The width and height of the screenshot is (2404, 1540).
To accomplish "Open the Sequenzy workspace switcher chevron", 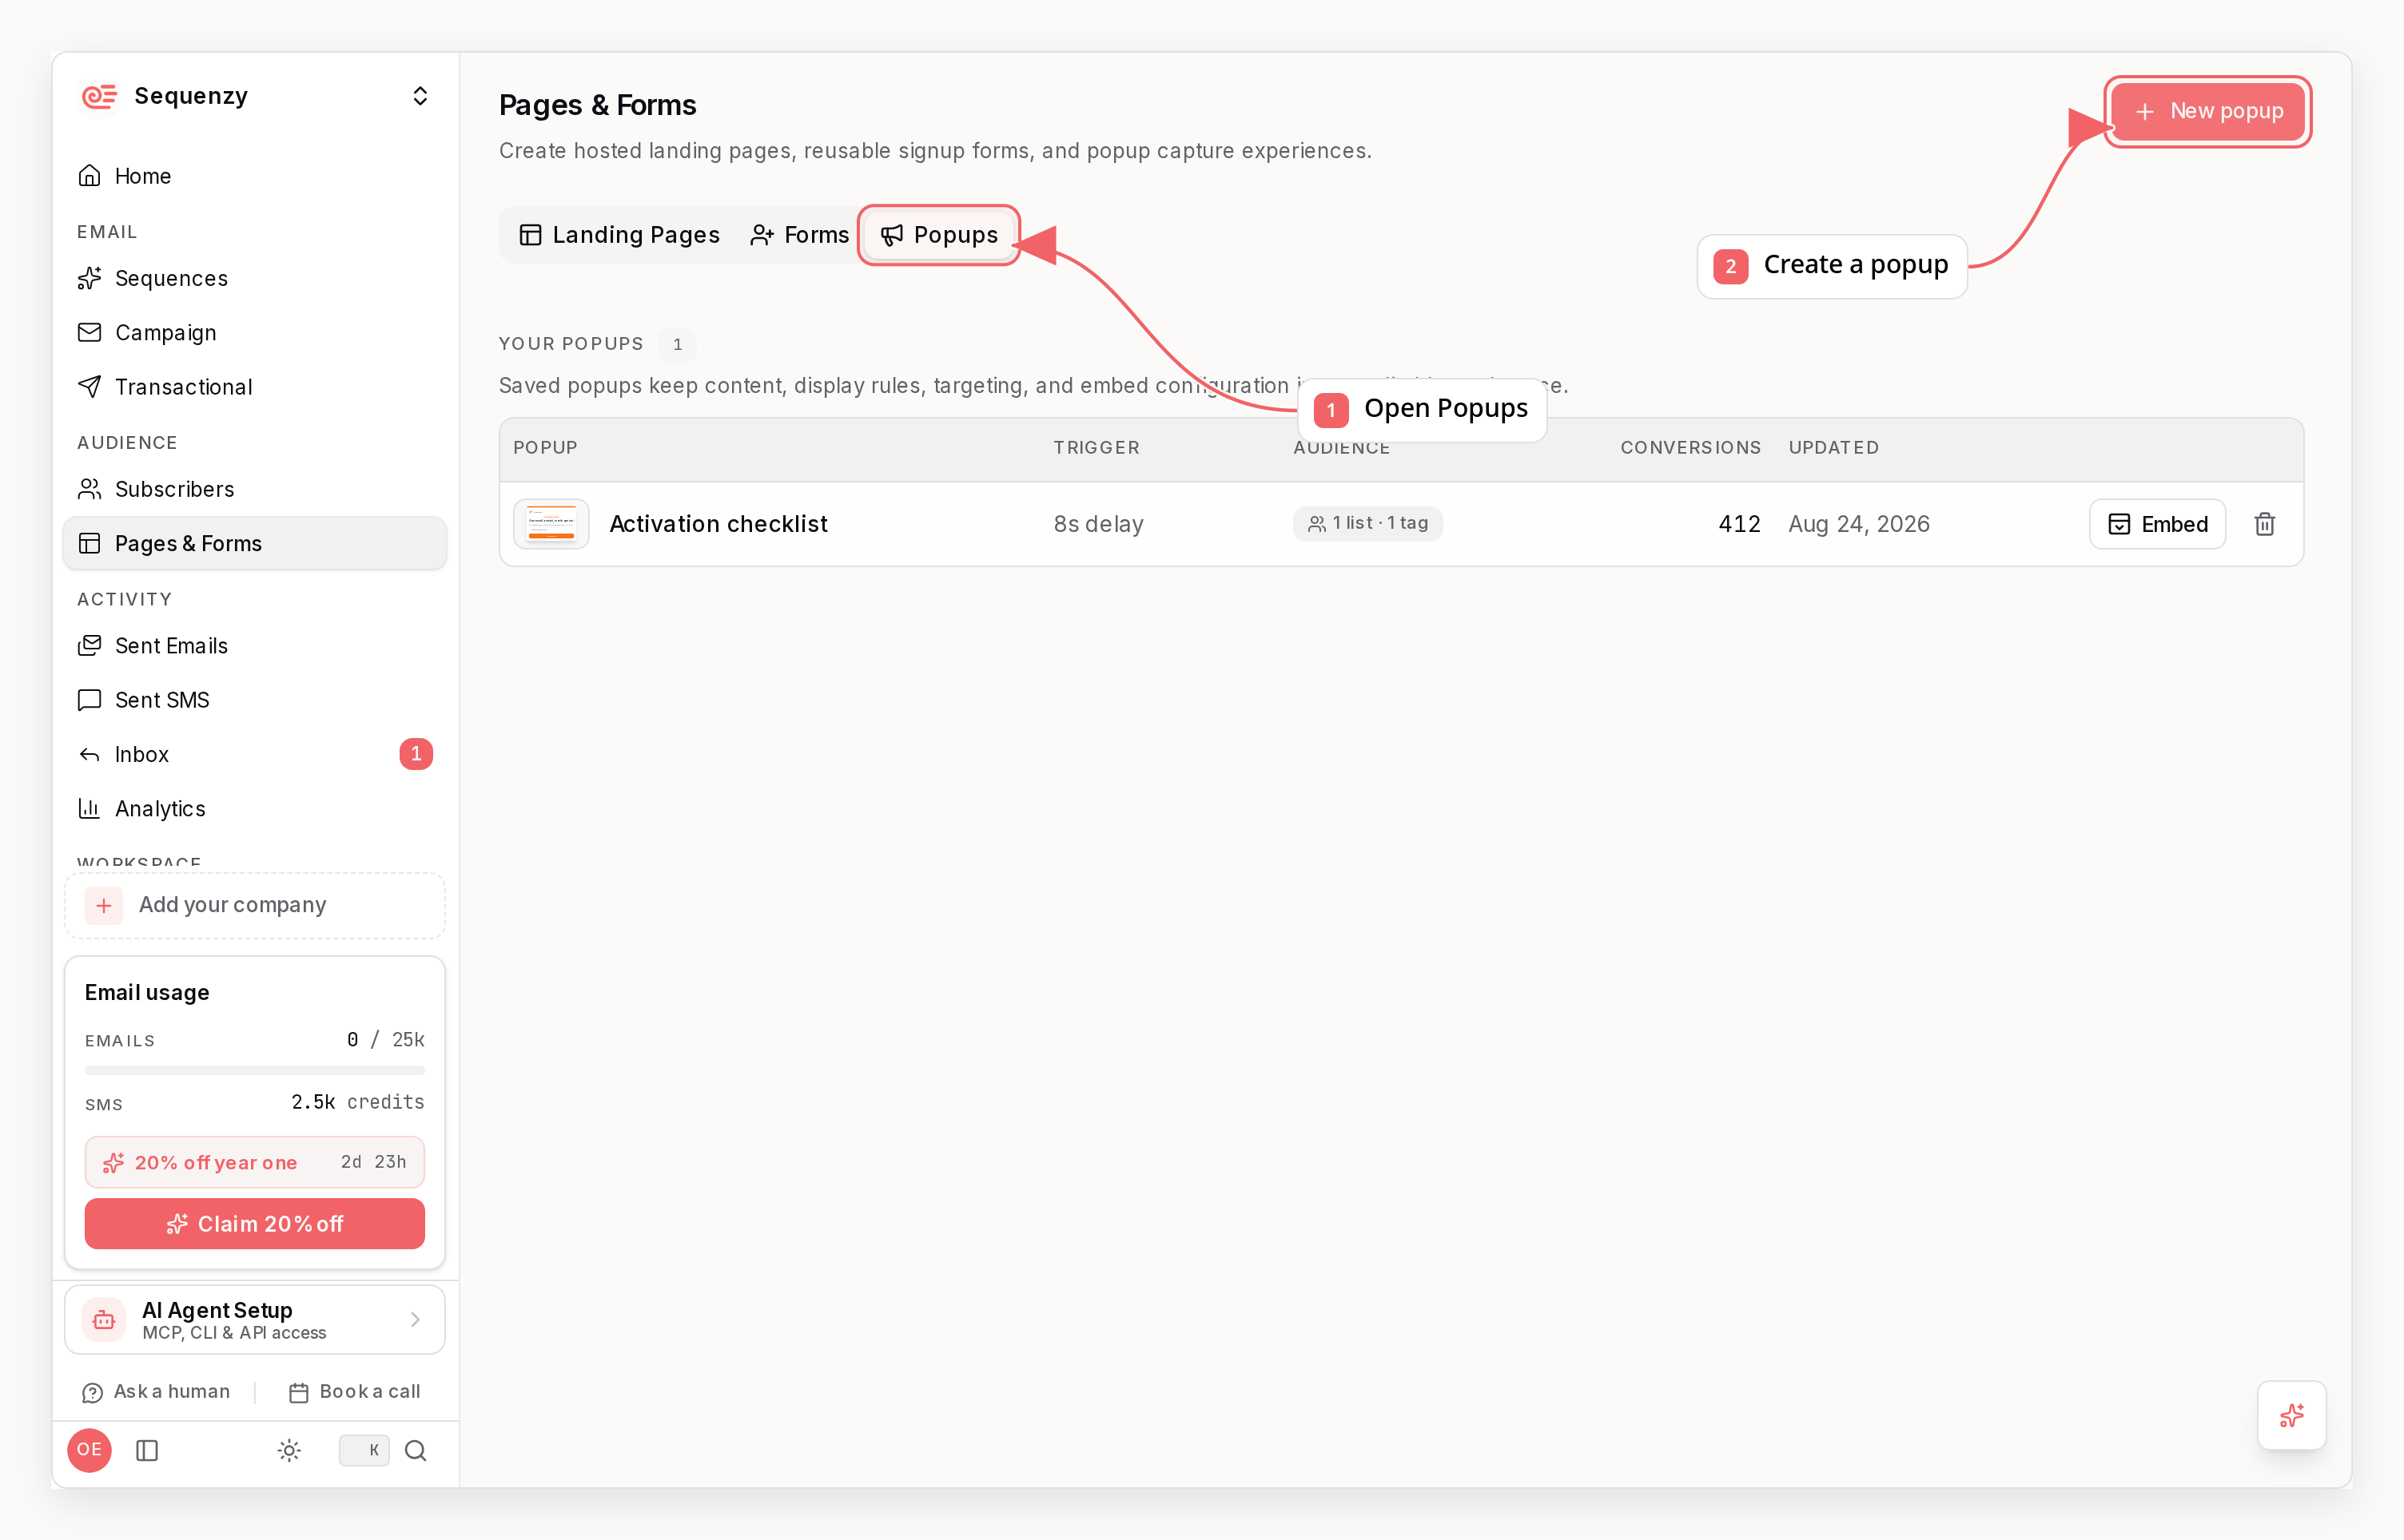I will [x=420, y=96].
